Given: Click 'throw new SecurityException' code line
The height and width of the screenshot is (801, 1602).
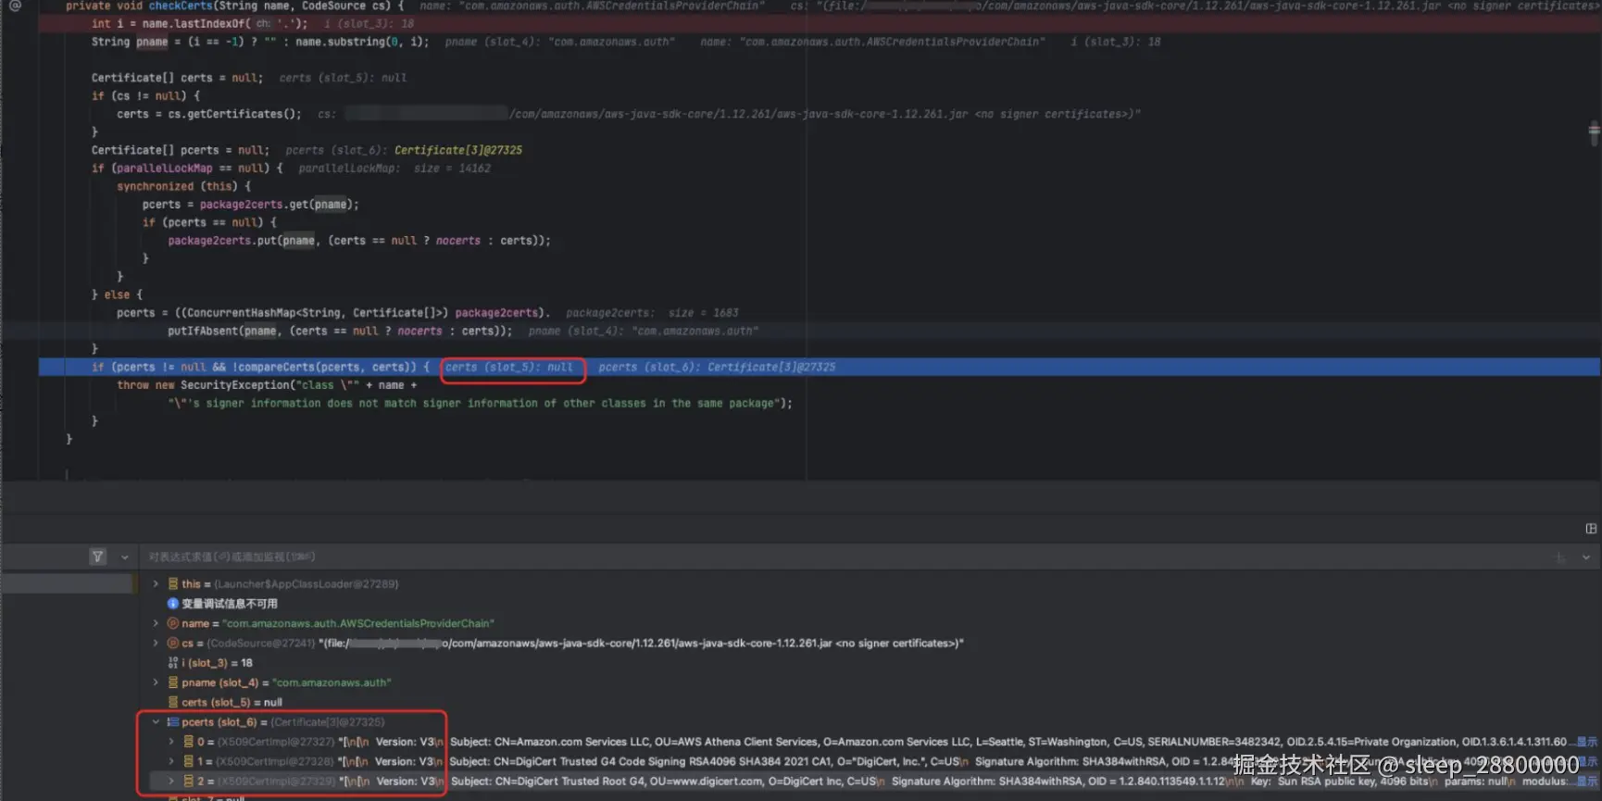Looking at the screenshot, I should 267,385.
